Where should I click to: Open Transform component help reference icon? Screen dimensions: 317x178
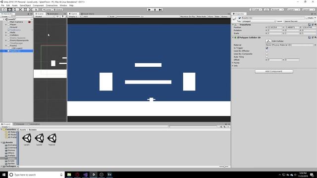310,24
